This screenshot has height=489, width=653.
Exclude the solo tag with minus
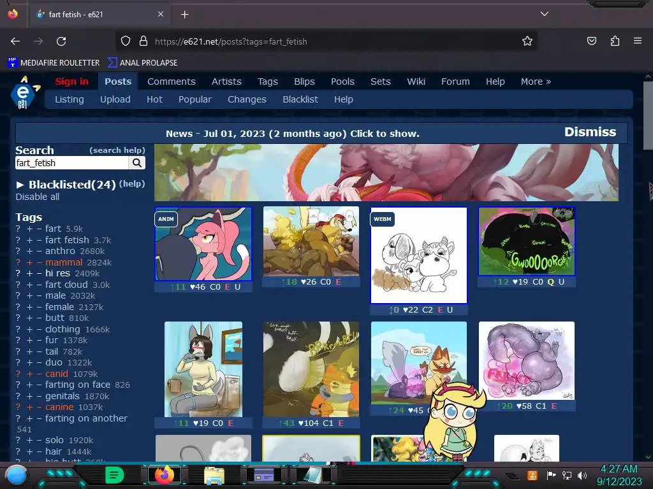[x=39, y=441]
